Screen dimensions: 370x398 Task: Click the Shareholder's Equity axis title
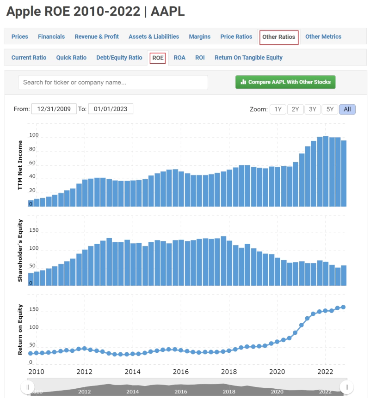[20, 251]
